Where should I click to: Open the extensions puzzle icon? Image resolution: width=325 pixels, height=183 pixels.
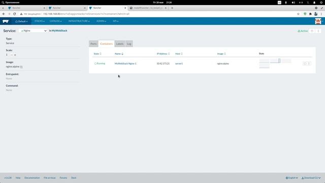(x=310, y=14)
